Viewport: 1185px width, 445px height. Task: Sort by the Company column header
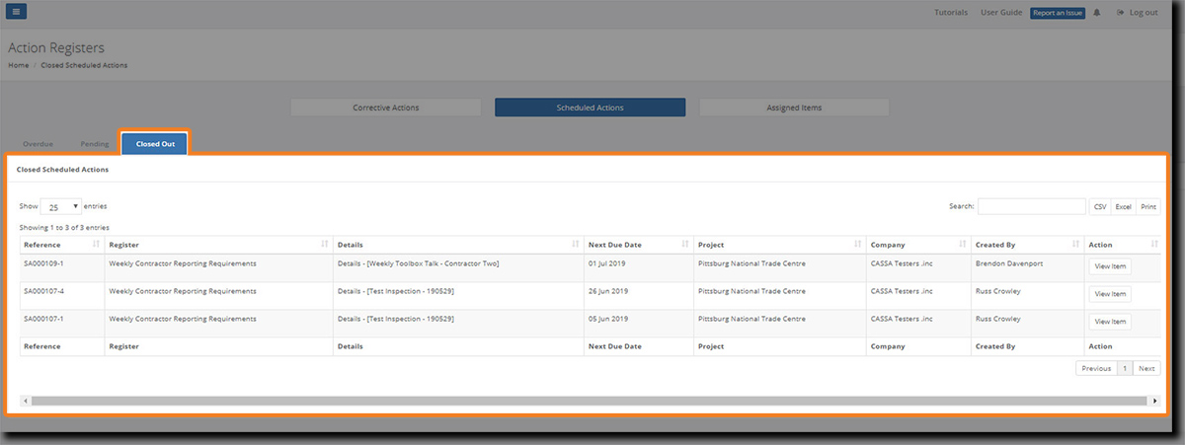918,244
